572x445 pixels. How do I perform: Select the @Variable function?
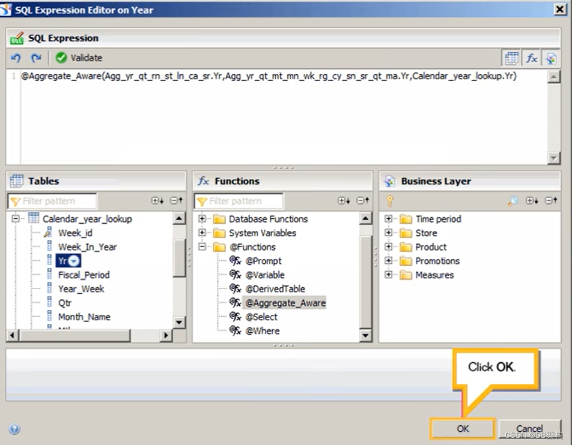pos(265,275)
